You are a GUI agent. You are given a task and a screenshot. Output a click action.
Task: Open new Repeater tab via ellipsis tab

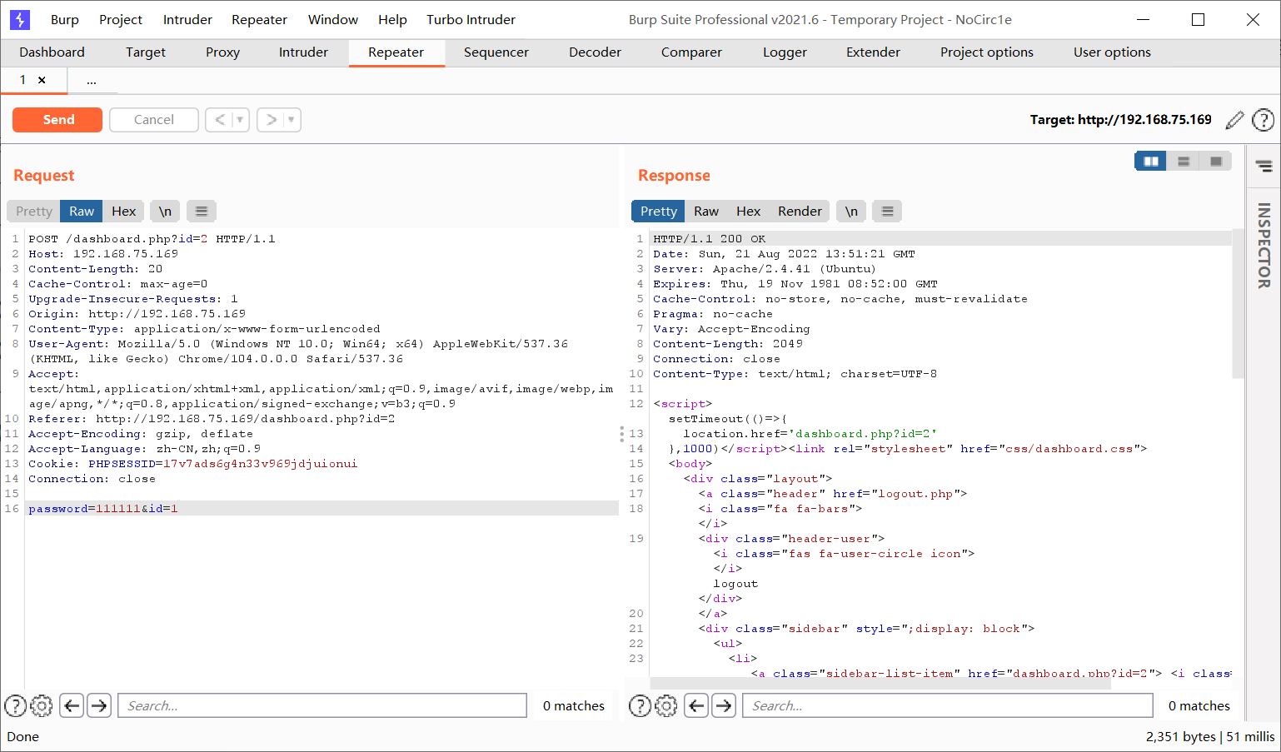92,81
